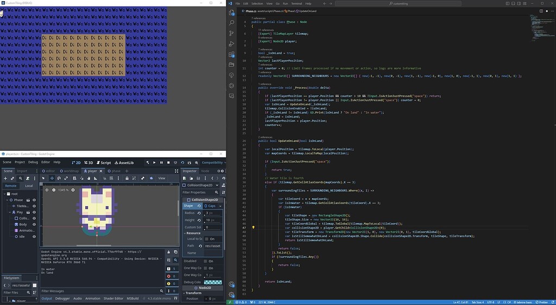Open Compatibility renderer dropdown
This screenshot has width=556, height=305.
212,163
